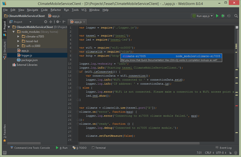Open the Terminal tool window
This screenshot has width=241, height=157.
tap(98, 148)
